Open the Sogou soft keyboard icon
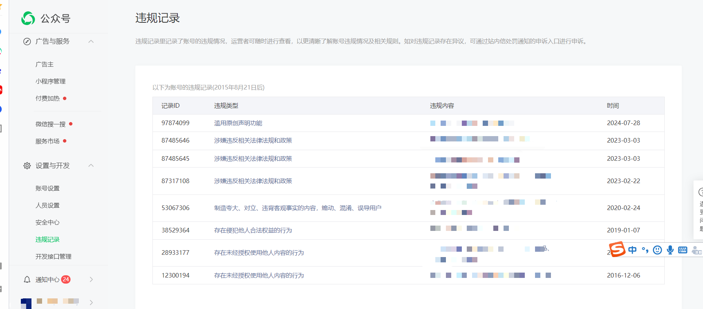 click(683, 250)
